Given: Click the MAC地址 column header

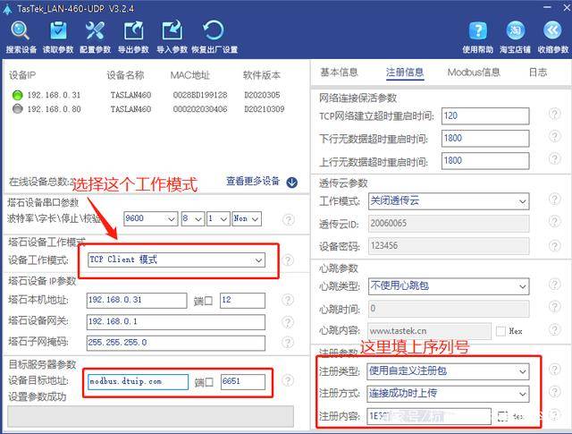Looking at the screenshot, I should pyautogui.click(x=190, y=75).
